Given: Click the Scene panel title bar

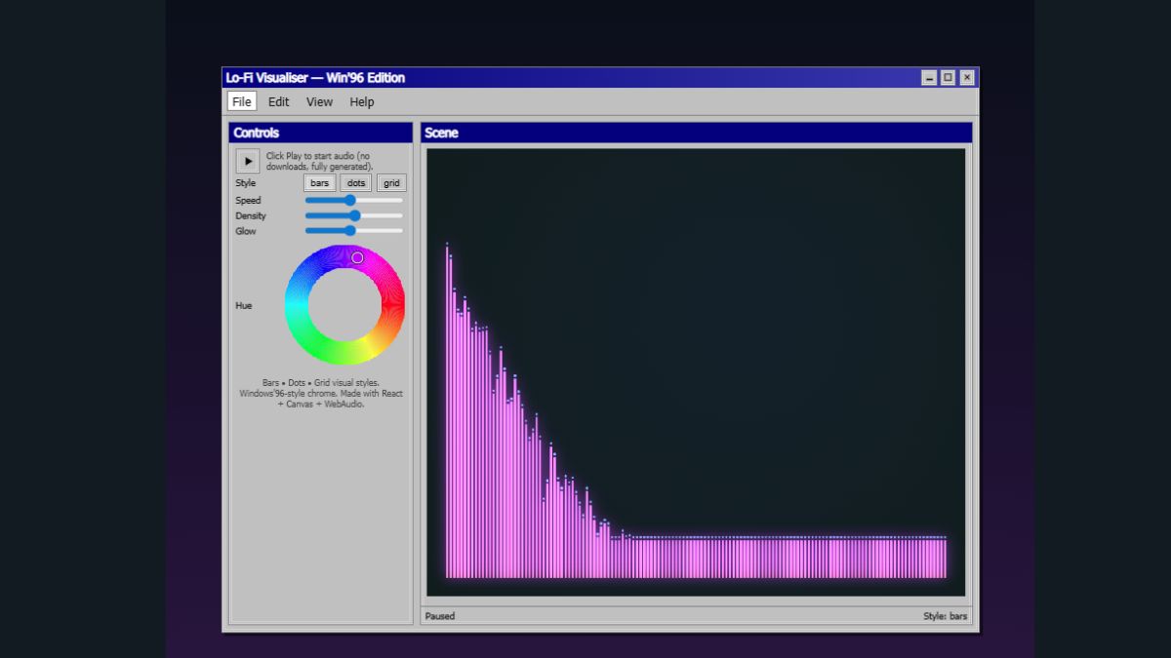Looking at the screenshot, I should tap(696, 133).
